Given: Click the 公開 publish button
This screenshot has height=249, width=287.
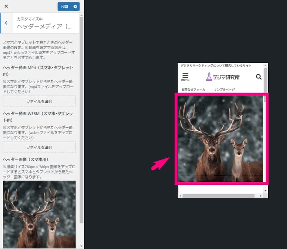Looking at the screenshot, I should (x=64, y=7).
